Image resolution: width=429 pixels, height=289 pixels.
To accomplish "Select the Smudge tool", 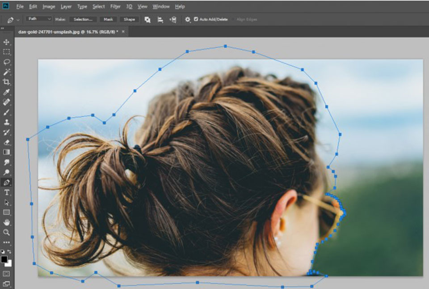I will pos(6,162).
